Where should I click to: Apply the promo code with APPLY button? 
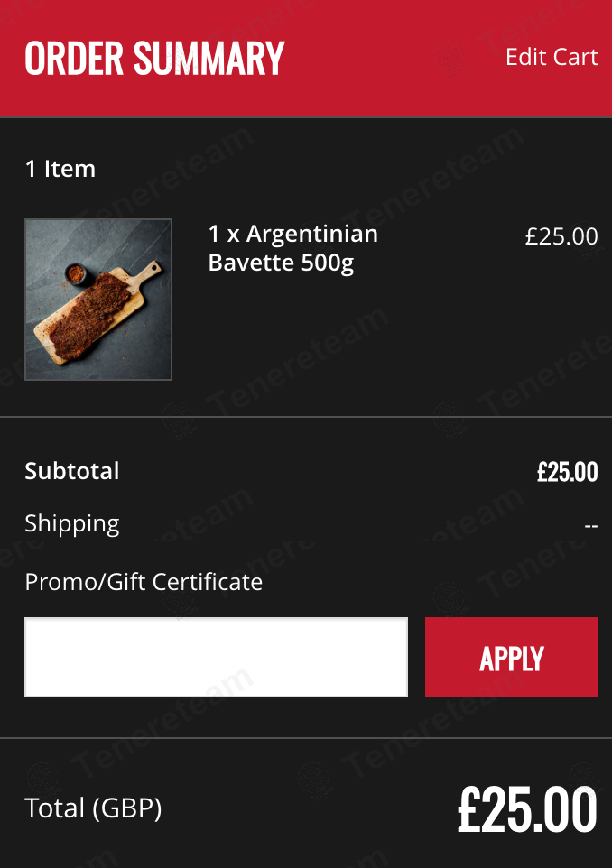512,657
